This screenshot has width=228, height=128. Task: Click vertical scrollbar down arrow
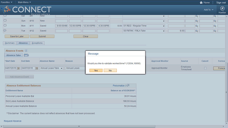click(x=227, y=123)
